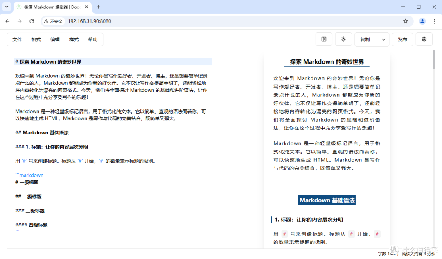Click the editor line '### 三级标题'
Screen dimensions: 442x259
[x=29, y=211]
